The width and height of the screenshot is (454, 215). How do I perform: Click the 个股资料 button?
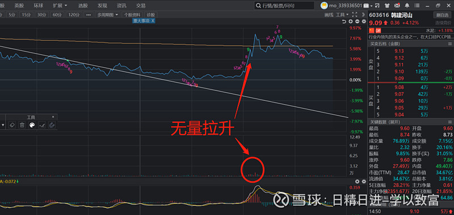[x=132, y=15]
